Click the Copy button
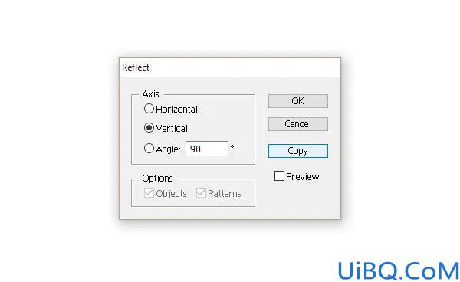The width and height of the screenshot is (460, 282). pos(298,151)
